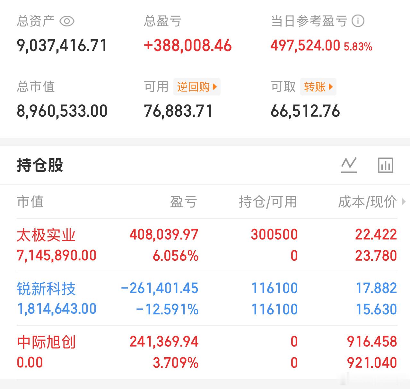
Task: Select 中际旭创 current price 921.040
Action: pos(372,363)
